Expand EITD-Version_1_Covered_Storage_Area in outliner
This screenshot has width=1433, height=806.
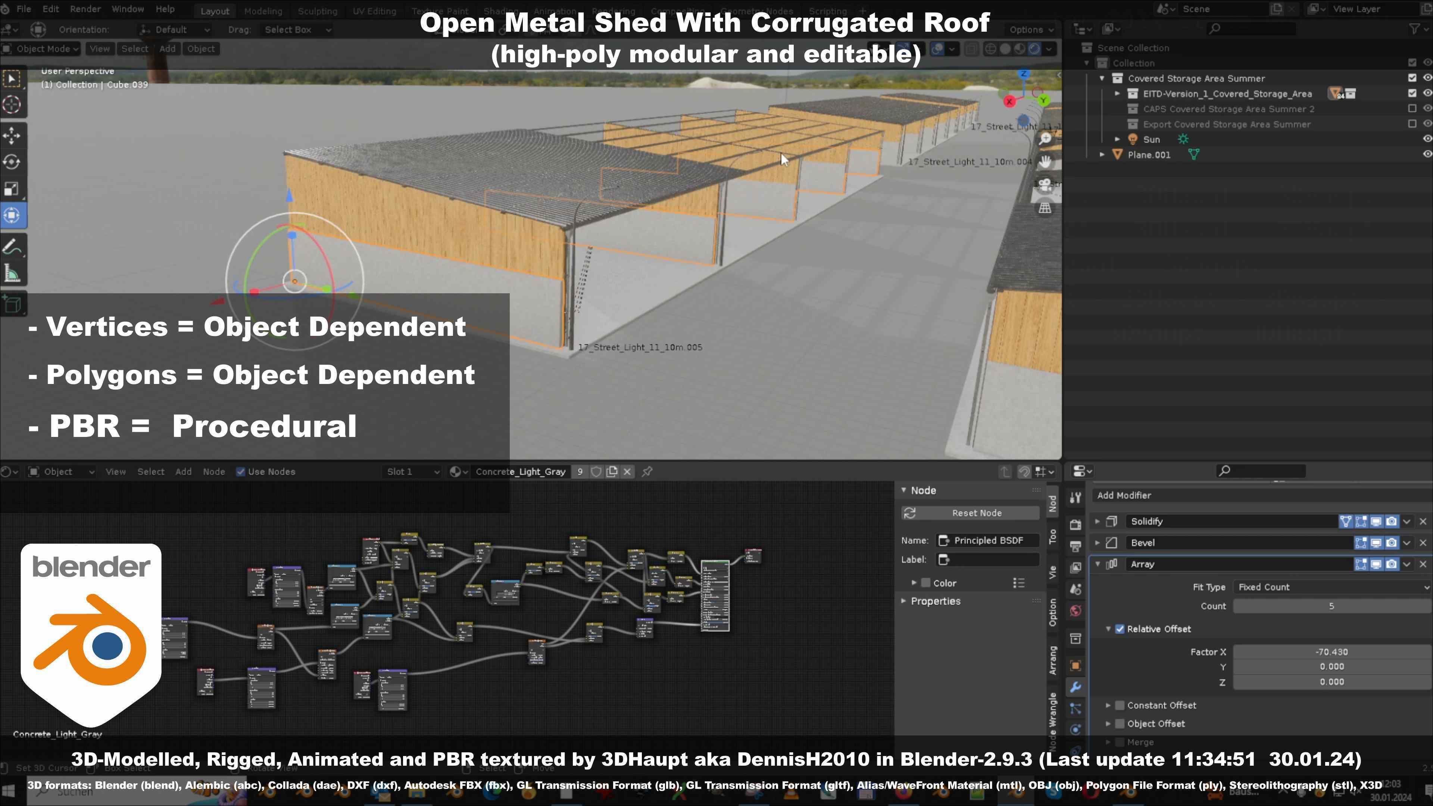1117,93
